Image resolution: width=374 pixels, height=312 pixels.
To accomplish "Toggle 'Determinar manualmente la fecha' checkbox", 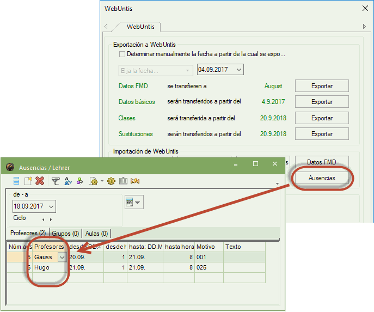I will (x=122, y=54).
